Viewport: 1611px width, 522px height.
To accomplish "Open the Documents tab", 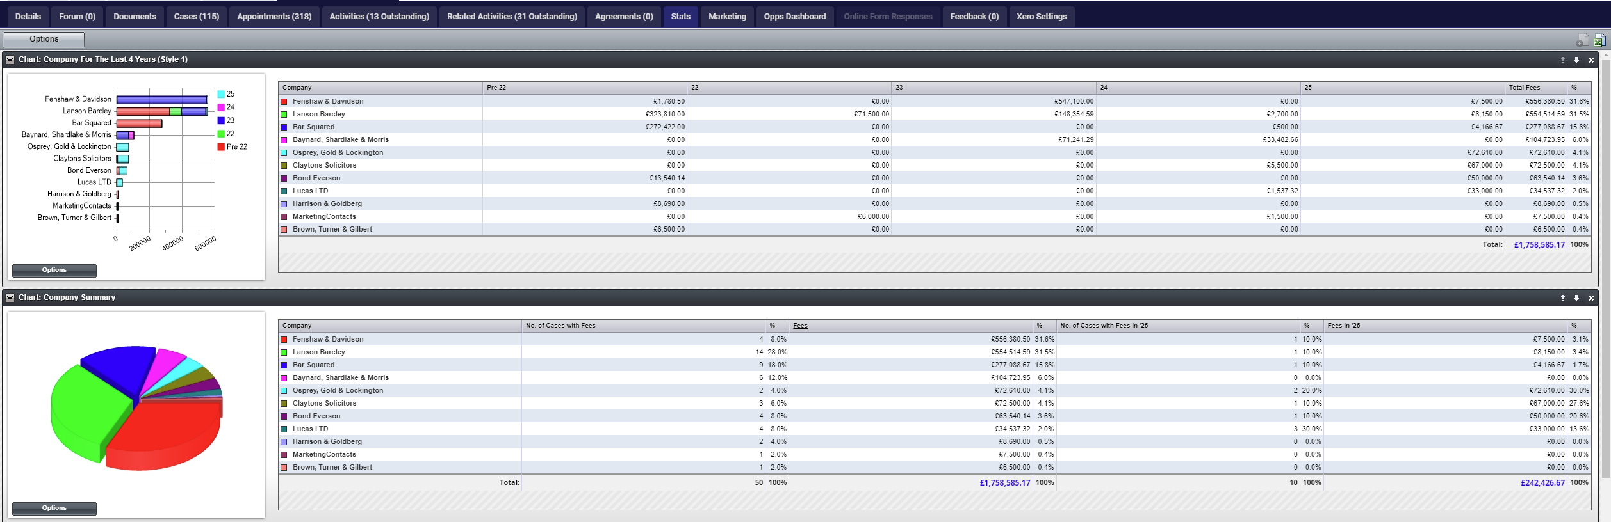I will [135, 17].
